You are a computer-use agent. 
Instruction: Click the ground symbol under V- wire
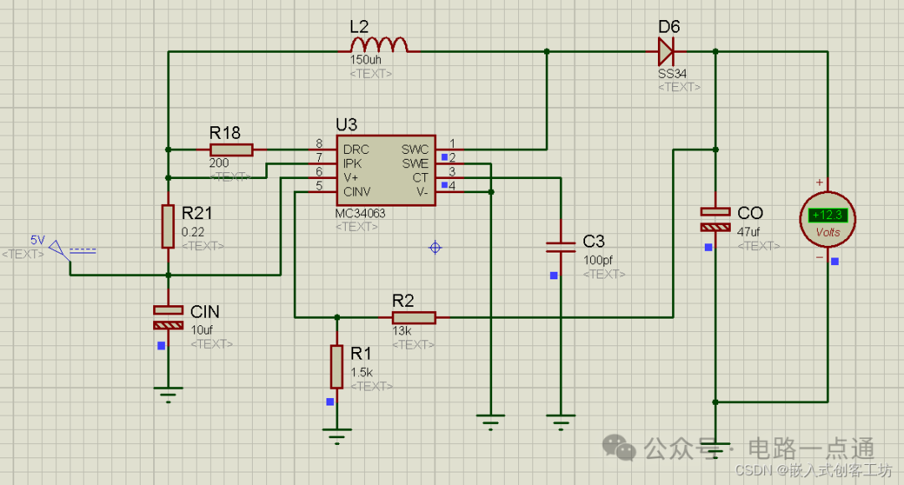pos(491,423)
